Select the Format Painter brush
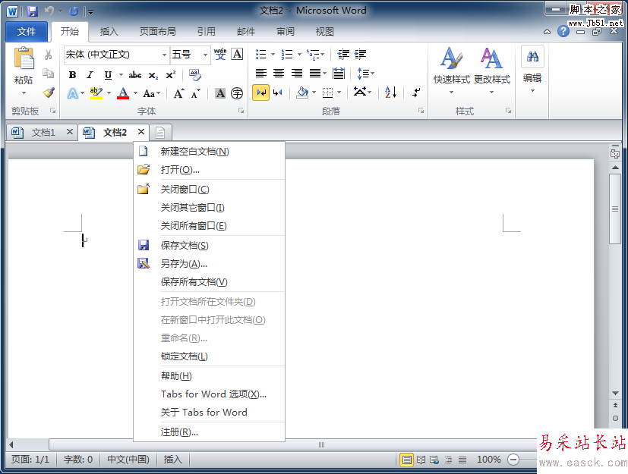This screenshot has width=628, height=474. [x=48, y=93]
